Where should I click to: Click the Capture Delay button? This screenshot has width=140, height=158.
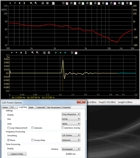pos(17,154)
